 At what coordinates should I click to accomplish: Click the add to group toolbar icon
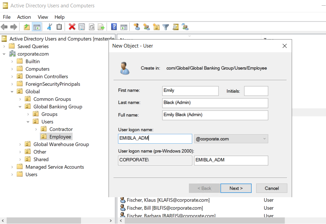coord(185,27)
